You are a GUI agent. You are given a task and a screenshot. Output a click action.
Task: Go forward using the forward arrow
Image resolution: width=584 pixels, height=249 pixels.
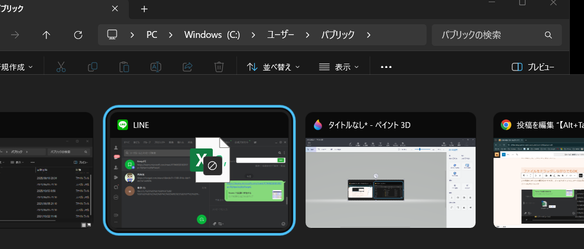(15, 35)
